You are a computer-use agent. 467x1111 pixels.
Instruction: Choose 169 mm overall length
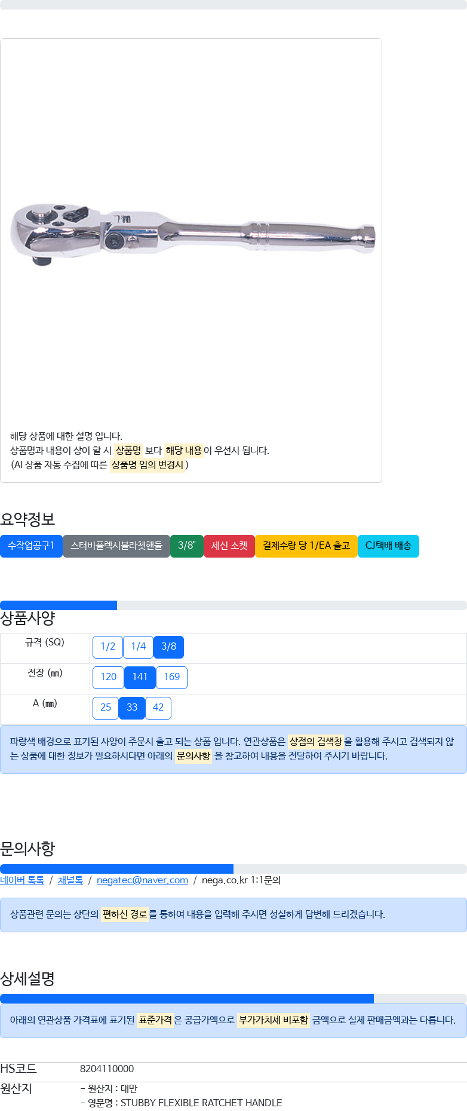[171, 677]
